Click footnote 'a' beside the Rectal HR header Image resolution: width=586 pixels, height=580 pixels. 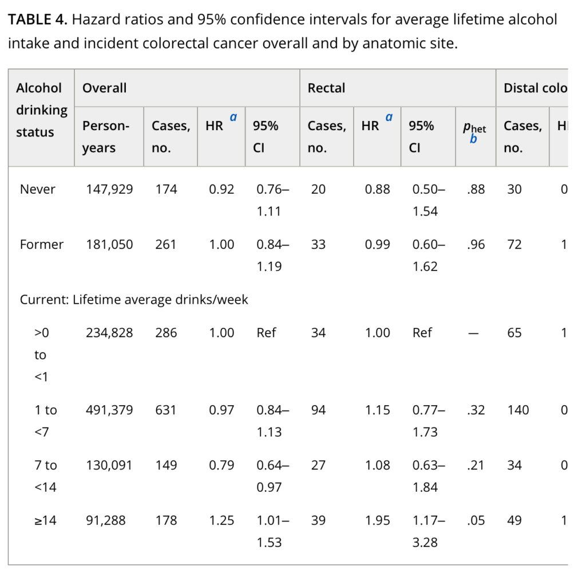389,117
